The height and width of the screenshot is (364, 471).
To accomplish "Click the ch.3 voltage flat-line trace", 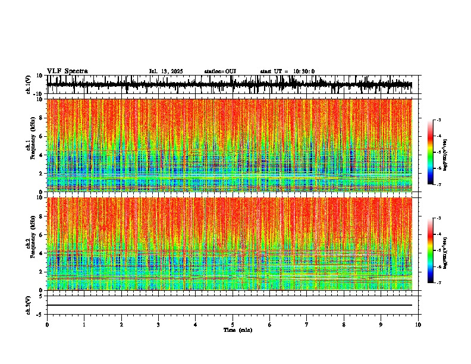I will pyautogui.click(x=230, y=305).
